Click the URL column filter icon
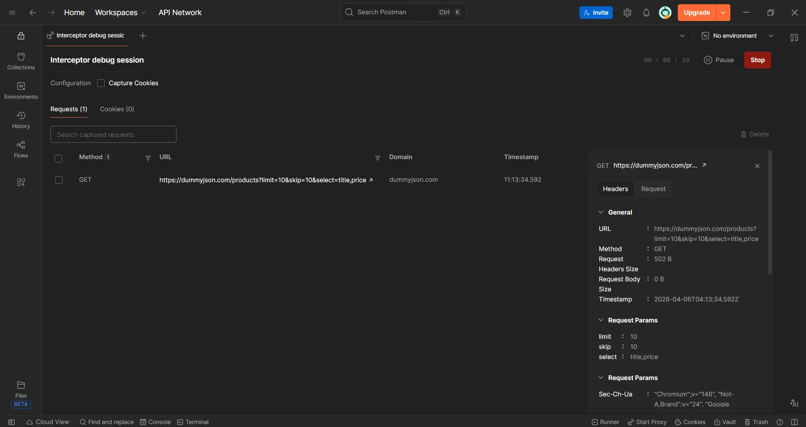Image resolution: width=806 pixels, height=427 pixels. (377, 158)
